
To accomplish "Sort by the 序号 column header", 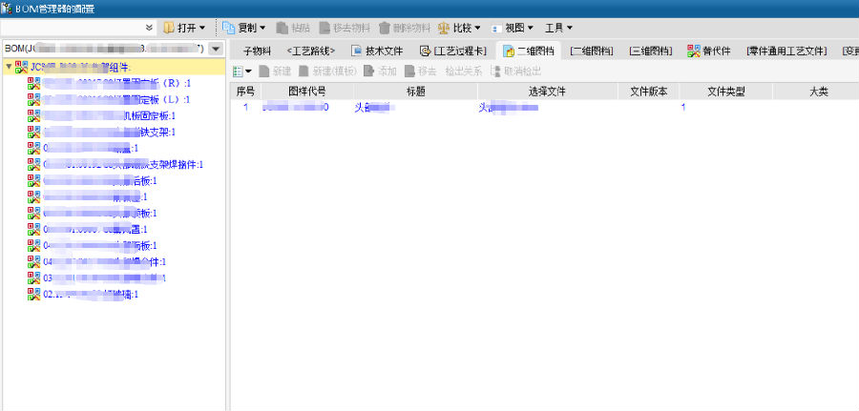I will pyautogui.click(x=245, y=92).
